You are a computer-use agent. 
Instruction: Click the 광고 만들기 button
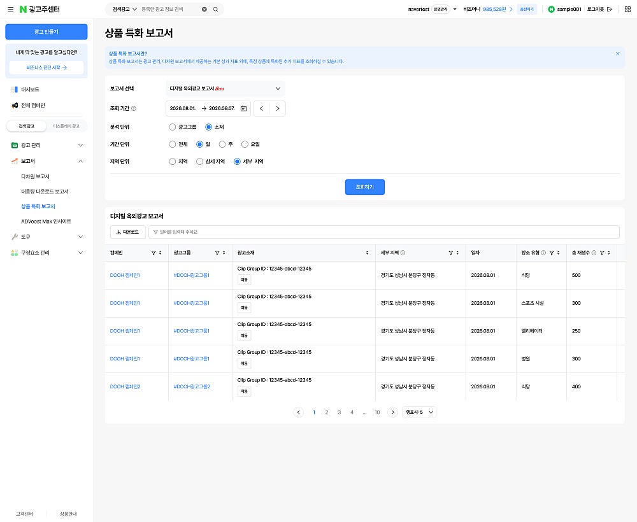pyautogui.click(x=47, y=32)
